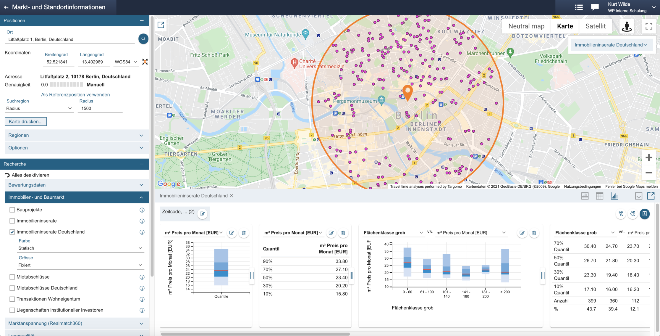Screen dimensions: 660x336
Task: Open Bauprojekte info icon
Action: [x=142, y=210]
